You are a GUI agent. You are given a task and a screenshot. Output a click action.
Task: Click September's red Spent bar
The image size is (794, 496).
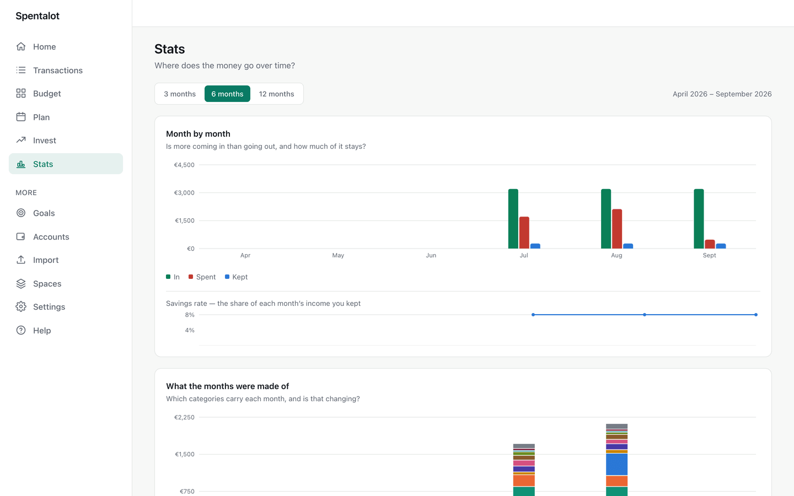[710, 244]
